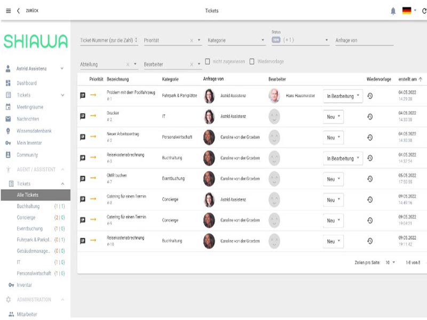
Task: Open the Kategorie filter dropdown
Action: (263, 40)
